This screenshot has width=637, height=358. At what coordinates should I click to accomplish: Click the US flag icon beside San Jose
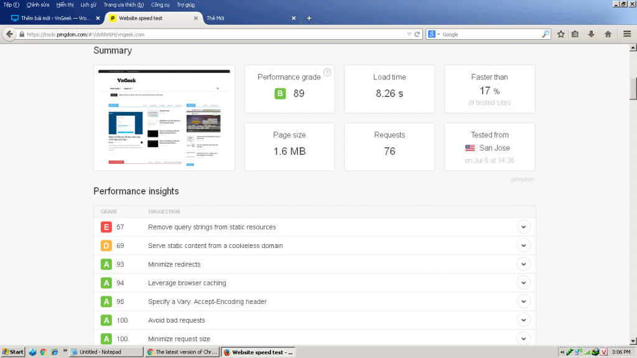tap(470, 148)
